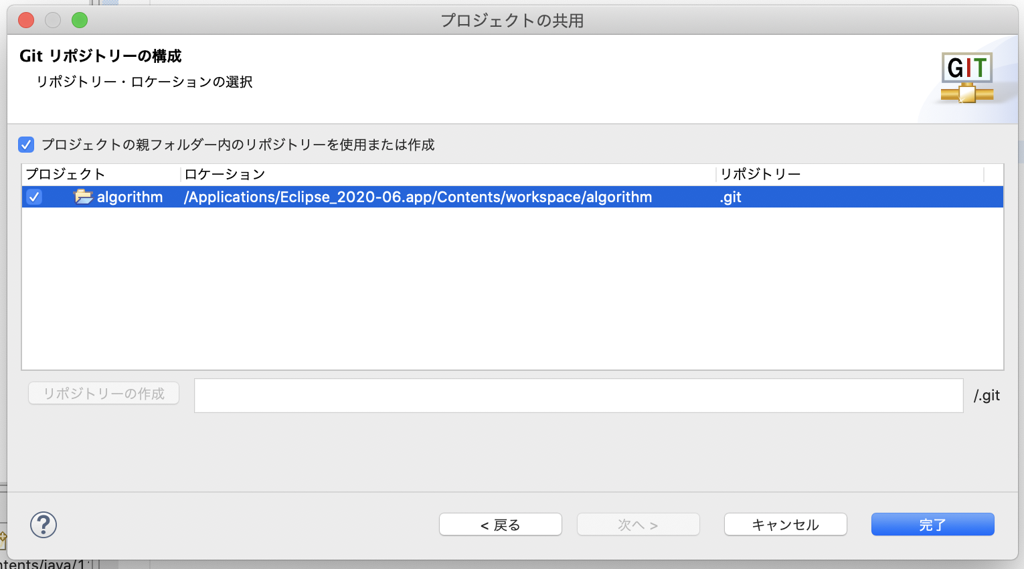
Task: Click the green maximize button on the dialog
Action: pyautogui.click(x=79, y=20)
